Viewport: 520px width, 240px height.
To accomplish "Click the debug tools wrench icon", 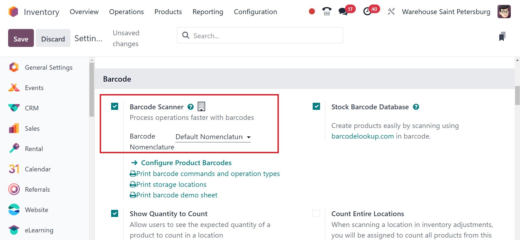I will coord(391,11).
